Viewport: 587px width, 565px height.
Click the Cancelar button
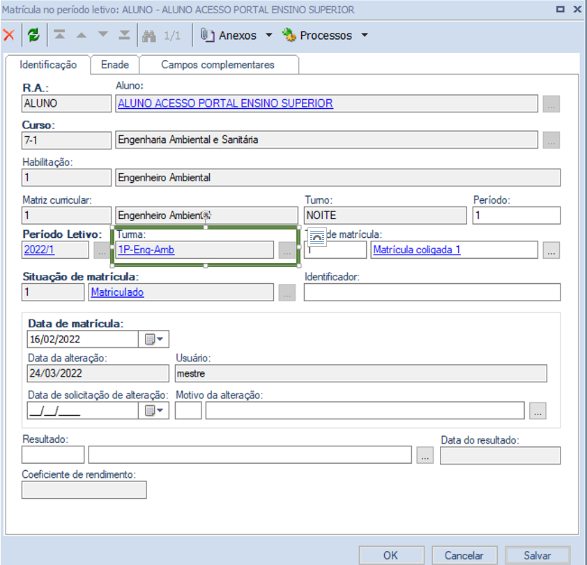click(x=464, y=555)
